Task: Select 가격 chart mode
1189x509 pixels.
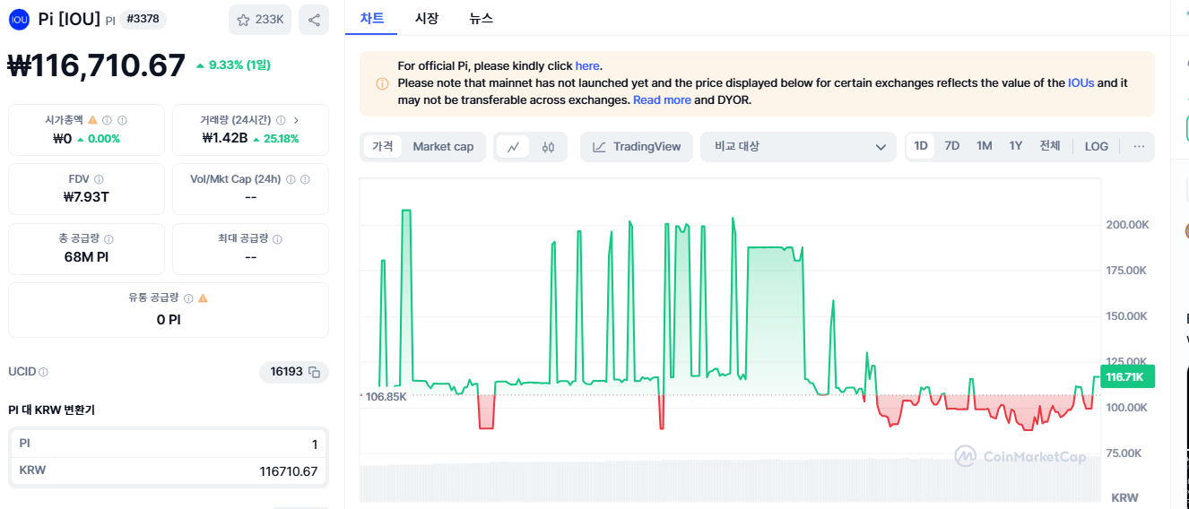Action: click(x=383, y=147)
